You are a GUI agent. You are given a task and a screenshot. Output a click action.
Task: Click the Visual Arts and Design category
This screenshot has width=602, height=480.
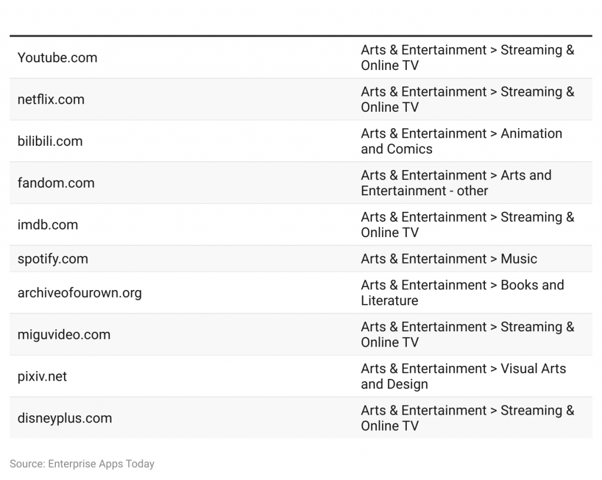pyautogui.click(x=463, y=376)
